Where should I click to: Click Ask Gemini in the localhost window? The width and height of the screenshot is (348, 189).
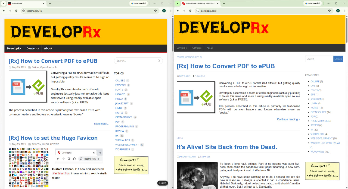point(139,4)
